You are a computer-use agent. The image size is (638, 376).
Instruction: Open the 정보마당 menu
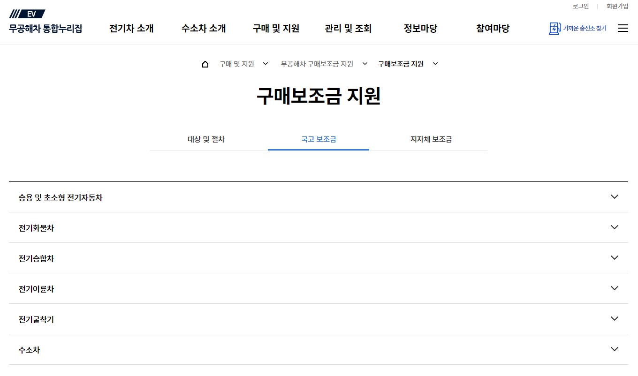[x=420, y=28]
